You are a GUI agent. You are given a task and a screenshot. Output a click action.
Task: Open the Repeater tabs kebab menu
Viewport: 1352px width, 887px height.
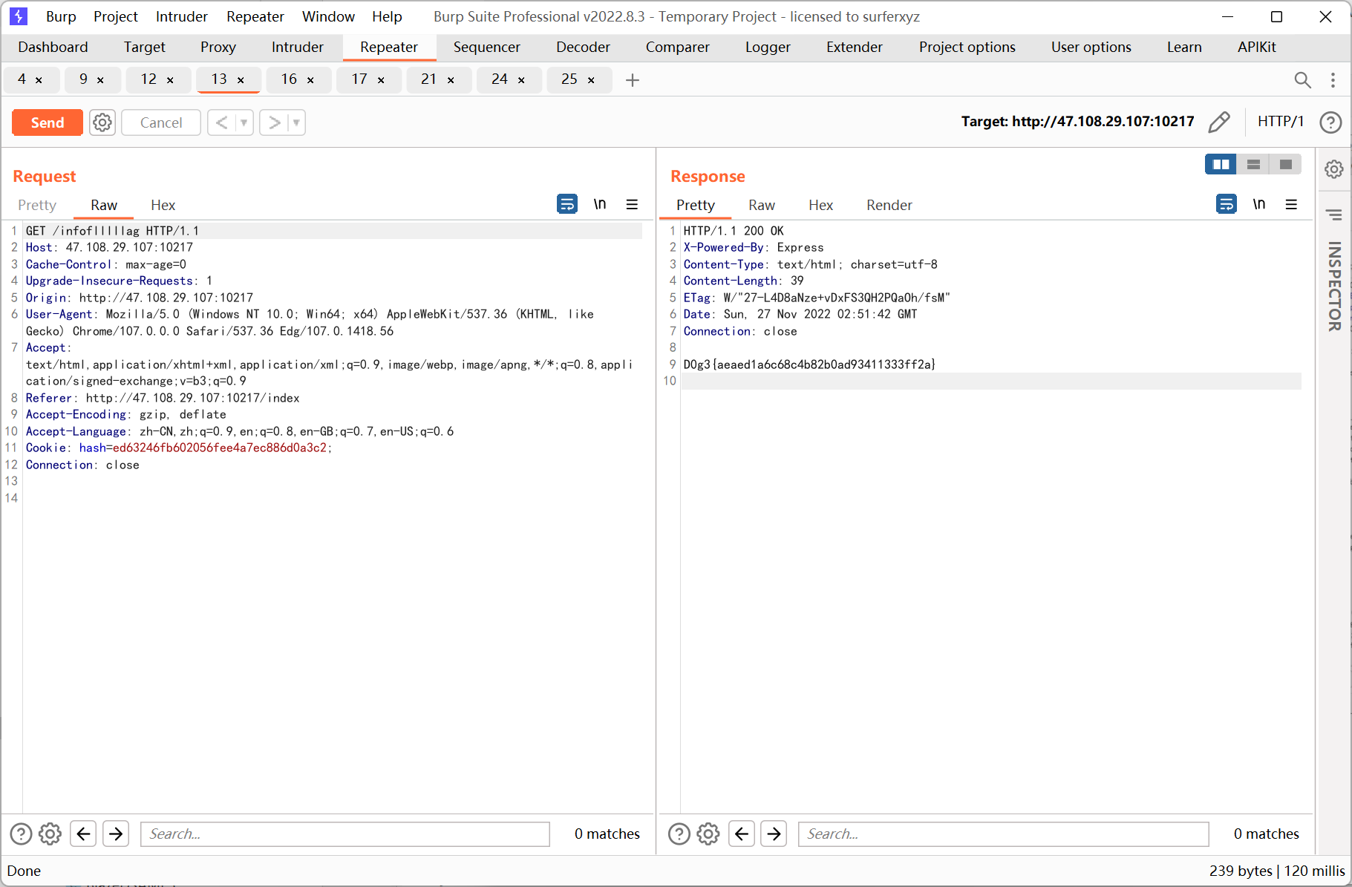[1333, 79]
